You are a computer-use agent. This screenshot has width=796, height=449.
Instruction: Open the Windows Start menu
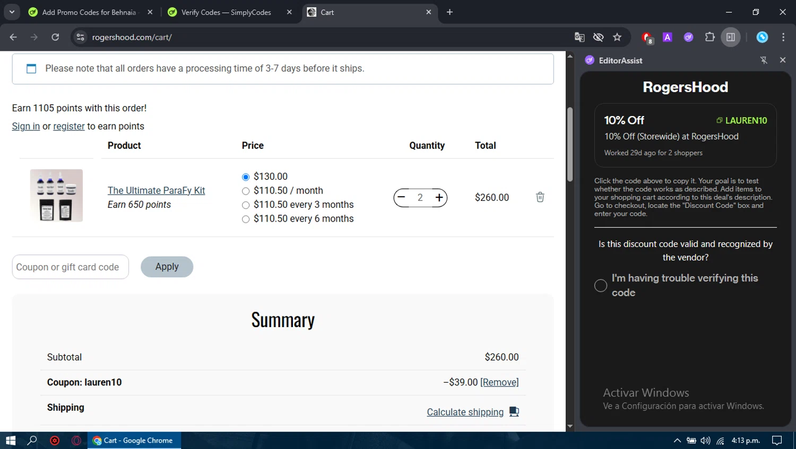pyautogui.click(x=11, y=441)
